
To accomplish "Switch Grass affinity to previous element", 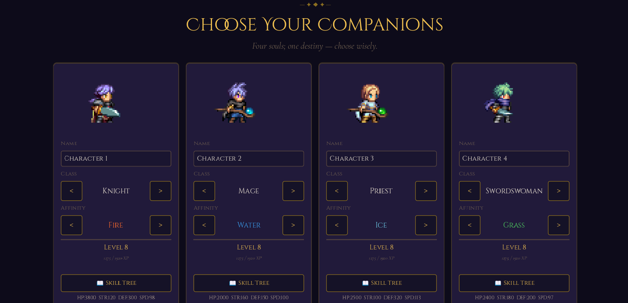I will pos(469,225).
